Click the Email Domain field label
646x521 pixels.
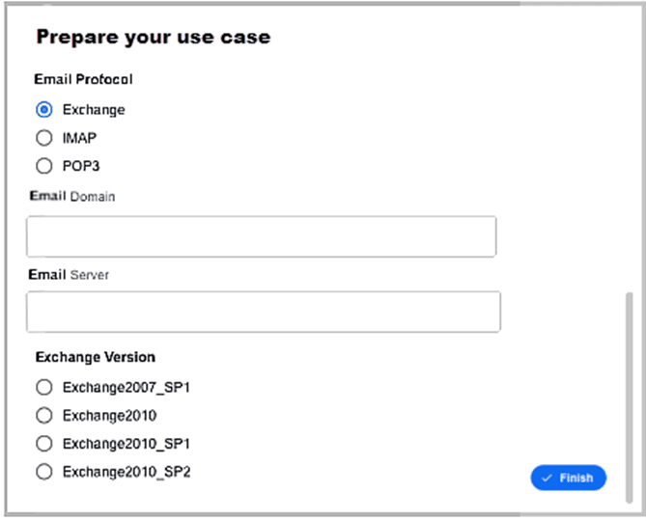click(72, 196)
